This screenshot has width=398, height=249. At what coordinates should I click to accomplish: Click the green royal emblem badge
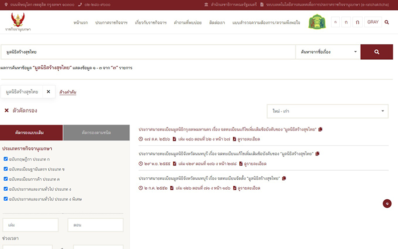317,22
